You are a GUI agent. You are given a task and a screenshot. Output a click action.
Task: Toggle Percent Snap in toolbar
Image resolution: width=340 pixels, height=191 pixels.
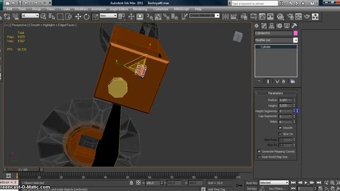pos(166,16)
